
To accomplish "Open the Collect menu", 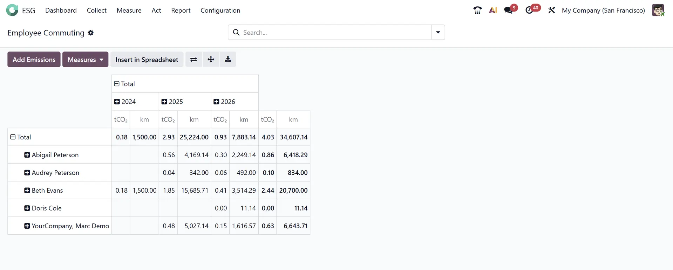I will click(x=96, y=11).
